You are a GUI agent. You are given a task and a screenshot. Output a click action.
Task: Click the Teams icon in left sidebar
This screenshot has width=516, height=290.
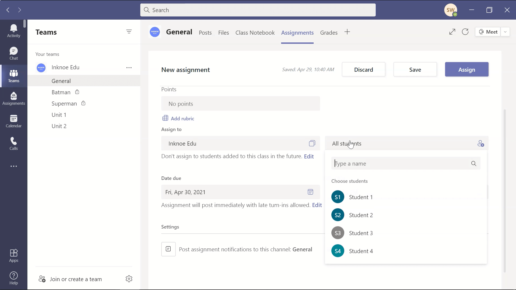pyautogui.click(x=13, y=76)
